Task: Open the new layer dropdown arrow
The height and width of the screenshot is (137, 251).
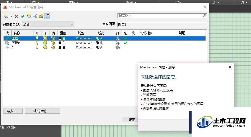Action: pos(11,16)
